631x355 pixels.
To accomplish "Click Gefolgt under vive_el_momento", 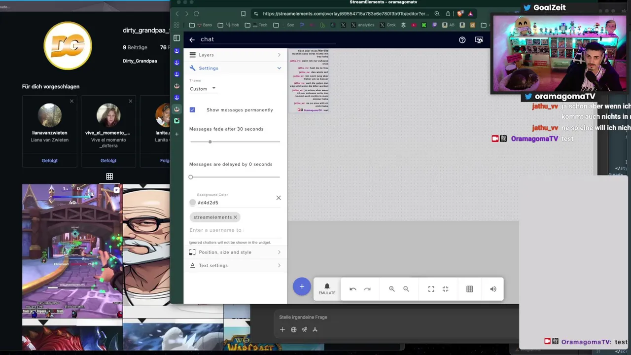I will coord(108,160).
